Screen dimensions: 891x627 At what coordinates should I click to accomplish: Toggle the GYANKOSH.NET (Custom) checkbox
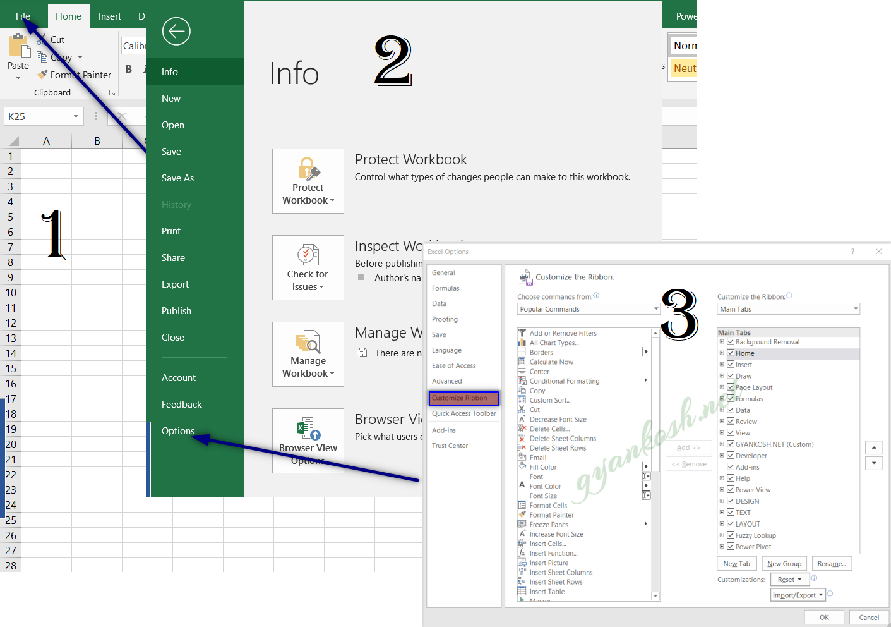tap(731, 444)
